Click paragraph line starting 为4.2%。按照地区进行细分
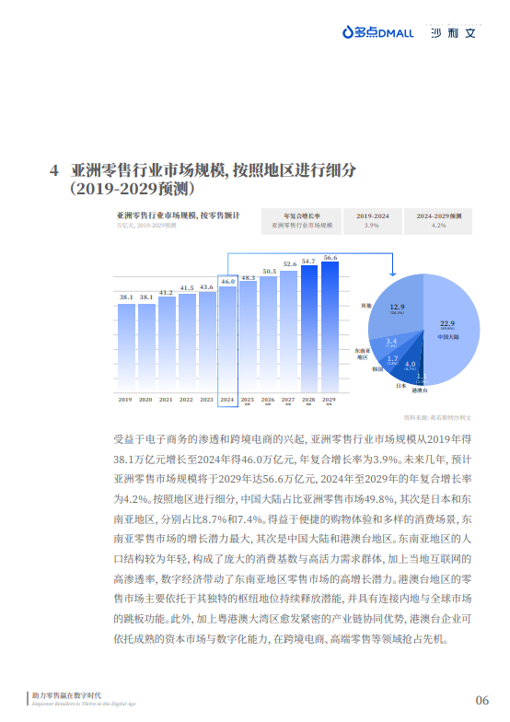The width and height of the screenshot is (510, 722). (x=293, y=499)
